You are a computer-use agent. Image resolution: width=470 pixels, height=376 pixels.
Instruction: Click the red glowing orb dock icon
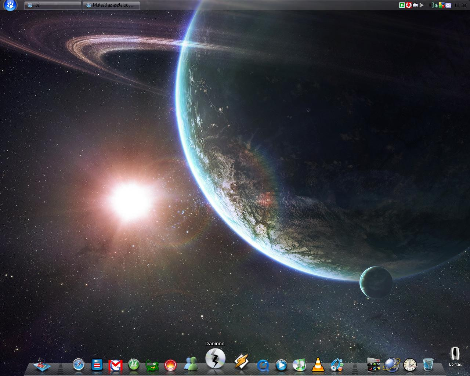tap(170, 365)
